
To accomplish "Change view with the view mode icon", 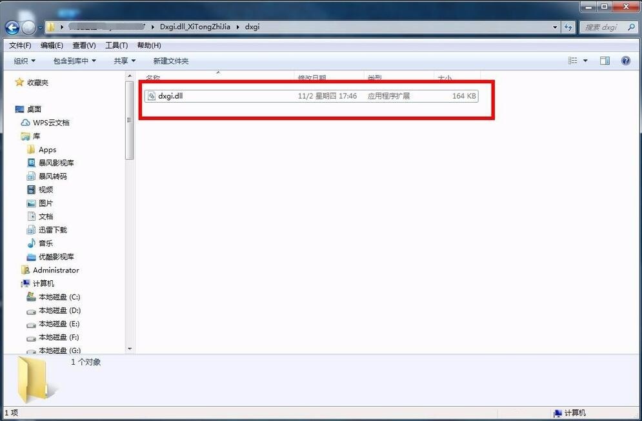I will tap(573, 61).
